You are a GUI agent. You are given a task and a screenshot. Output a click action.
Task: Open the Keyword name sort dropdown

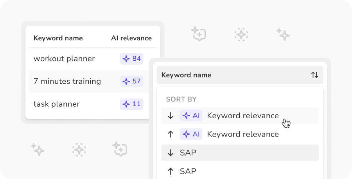tap(240, 75)
